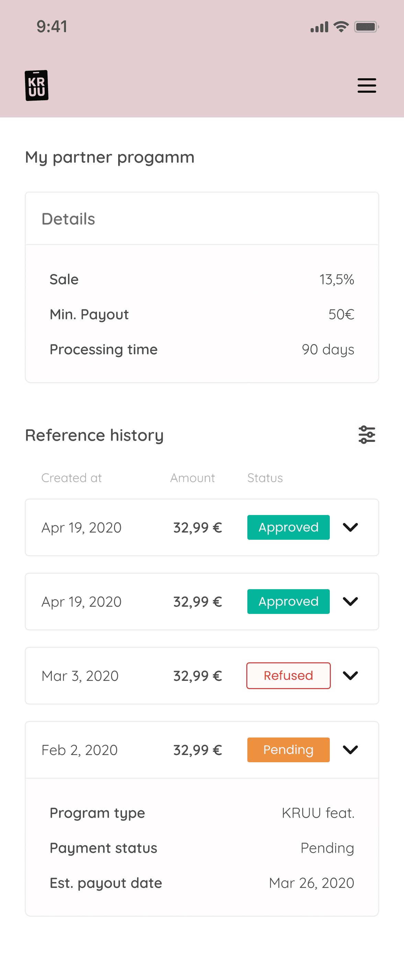Click the orange Pending status badge
The image size is (404, 960).
point(288,750)
